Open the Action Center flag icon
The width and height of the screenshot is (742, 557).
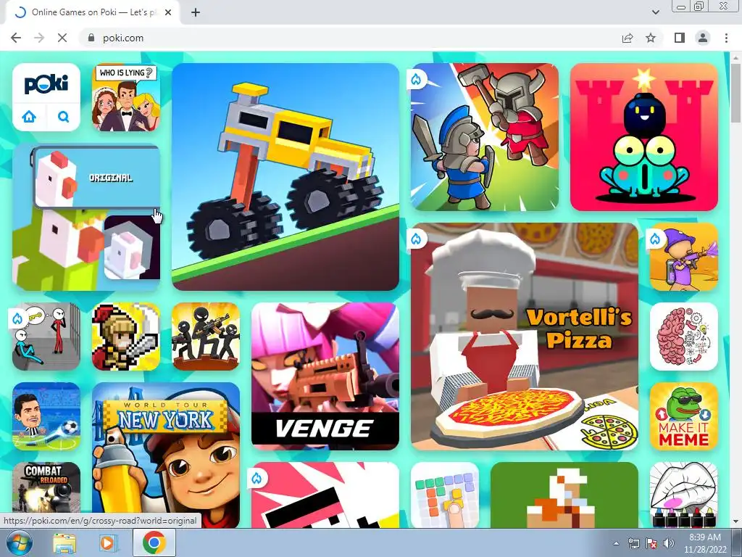coord(651,544)
